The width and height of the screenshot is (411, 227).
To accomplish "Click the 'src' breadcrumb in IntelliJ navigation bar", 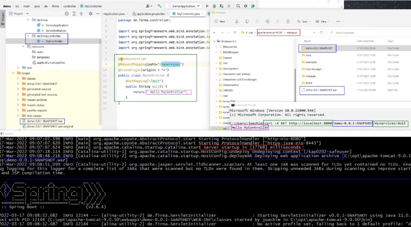I will coord(16,6).
